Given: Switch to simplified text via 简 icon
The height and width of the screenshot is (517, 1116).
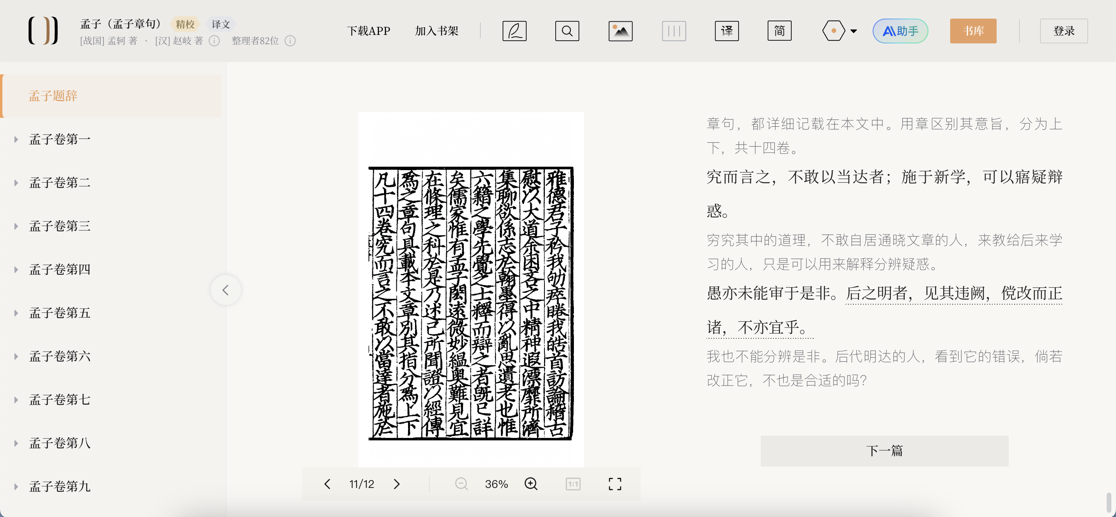Looking at the screenshot, I should point(779,31).
